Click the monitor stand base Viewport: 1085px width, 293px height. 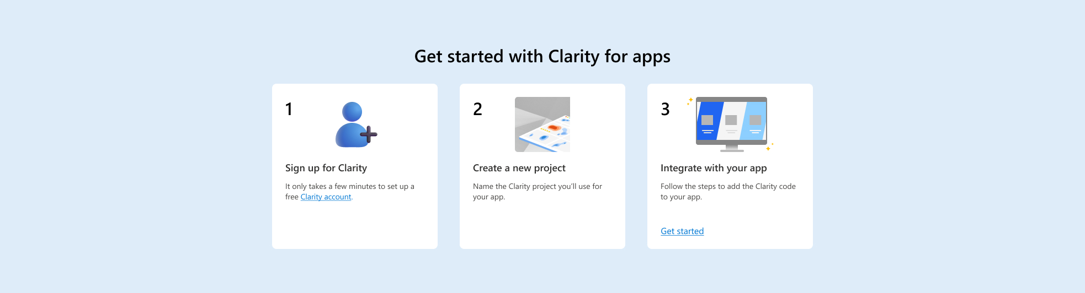[732, 150]
